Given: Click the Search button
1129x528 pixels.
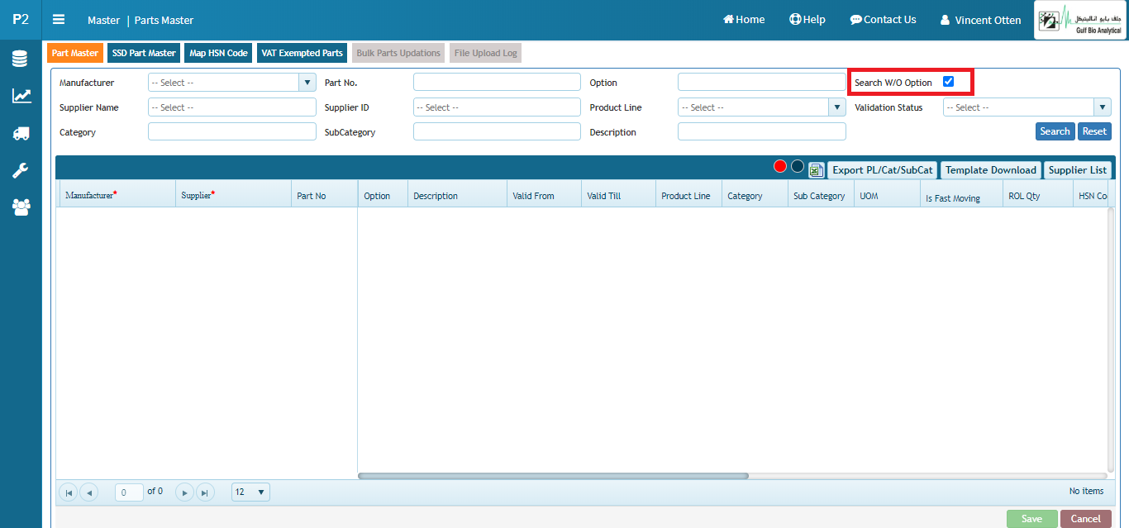Looking at the screenshot, I should click(x=1055, y=131).
